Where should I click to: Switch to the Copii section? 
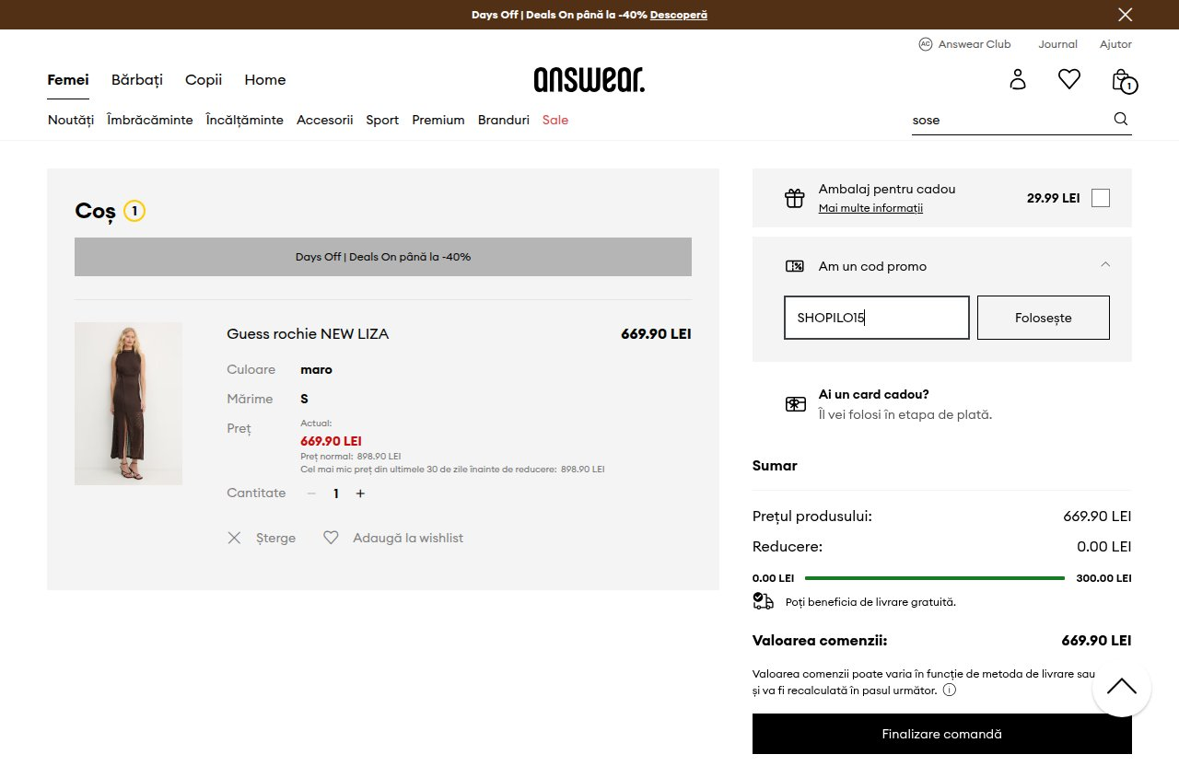[204, 79]
